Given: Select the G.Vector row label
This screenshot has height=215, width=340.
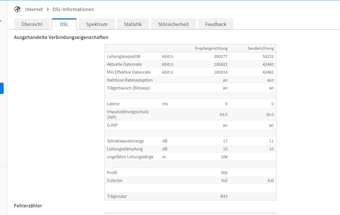Looking at the screenshot, I should pos(115,181).
